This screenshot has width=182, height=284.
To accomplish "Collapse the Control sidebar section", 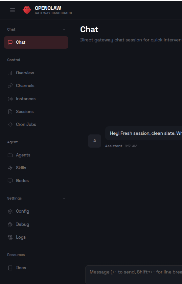I will coord(64,60).
